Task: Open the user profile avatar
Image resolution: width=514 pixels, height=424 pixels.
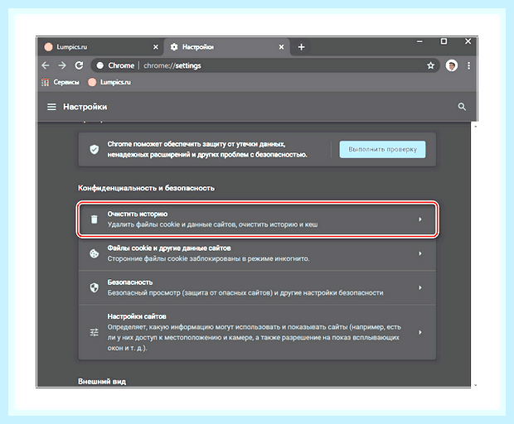Action: pyautogui.click(x=451, y=65)
